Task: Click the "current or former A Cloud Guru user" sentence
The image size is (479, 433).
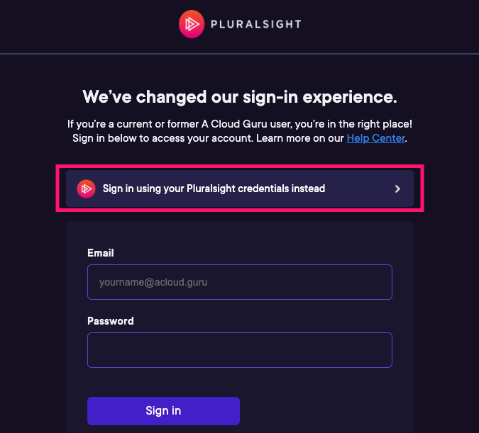Action: coord(239,124)
